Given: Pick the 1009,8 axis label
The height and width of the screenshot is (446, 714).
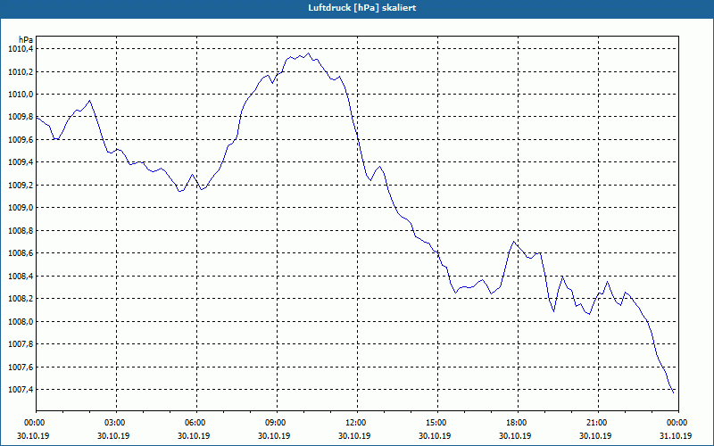Looking at the screenshot, I should coord(21,118).
